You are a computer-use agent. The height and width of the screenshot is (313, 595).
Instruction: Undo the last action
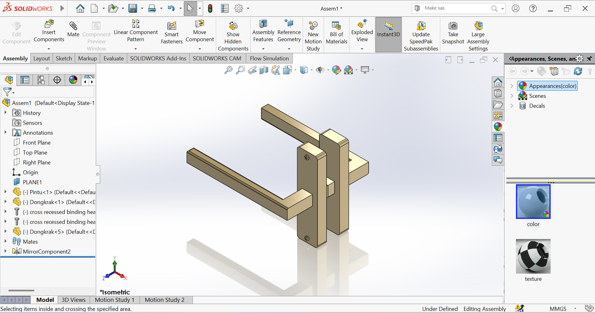(171, 8)
